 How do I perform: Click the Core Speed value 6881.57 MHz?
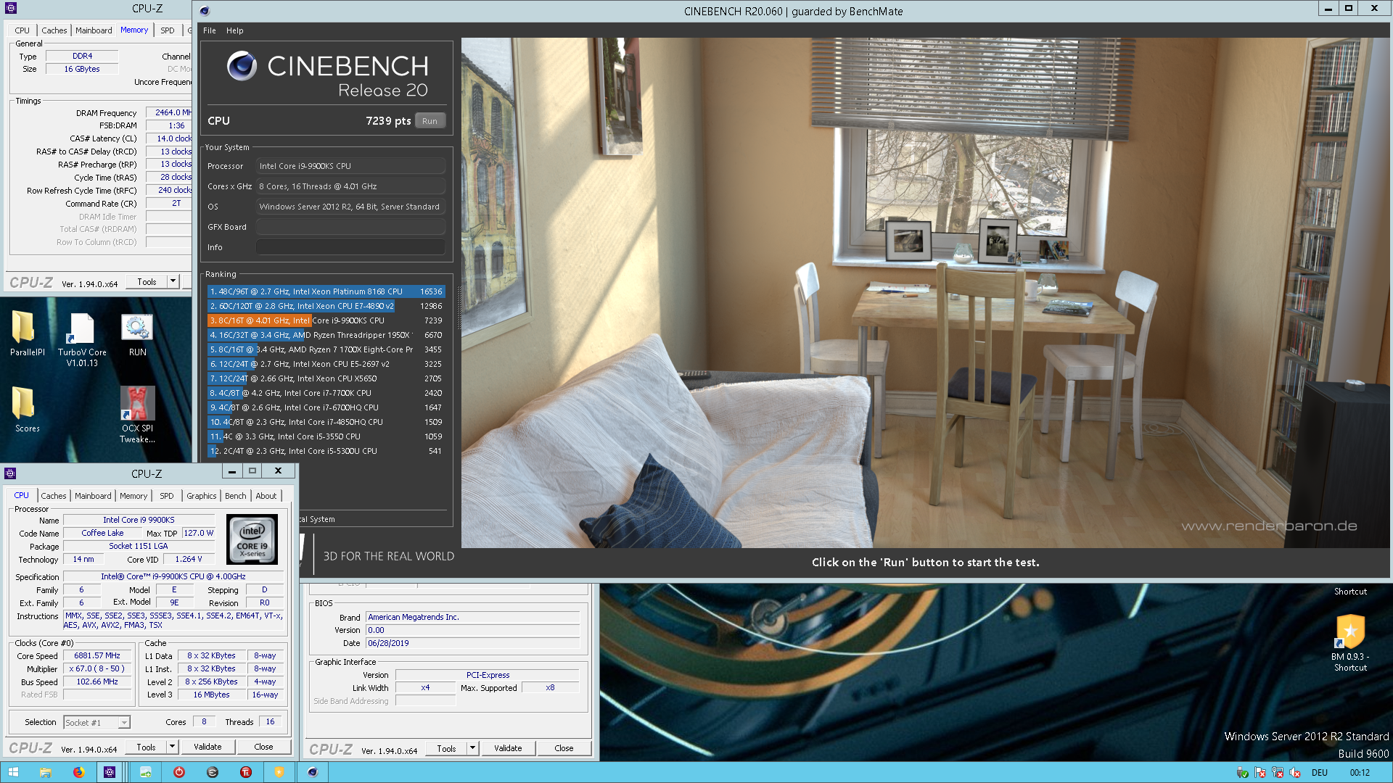tap(97, 655)
